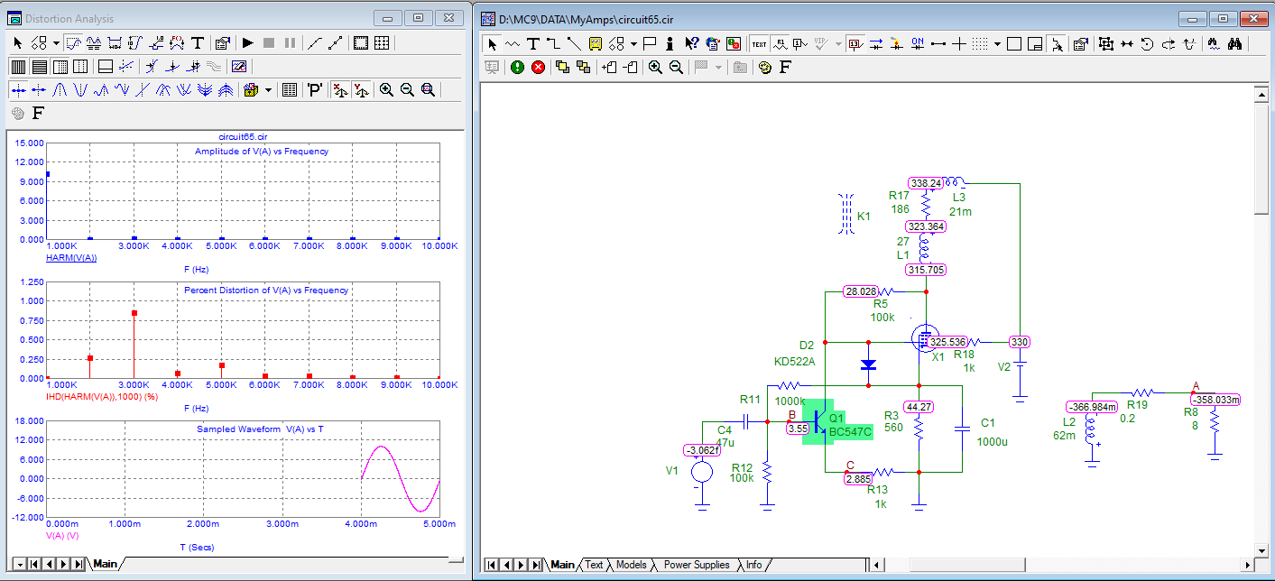The image size is (1275, 581).
Task: Click the HARM(V(A)) plot label link
Action: (x=71, y=257)
